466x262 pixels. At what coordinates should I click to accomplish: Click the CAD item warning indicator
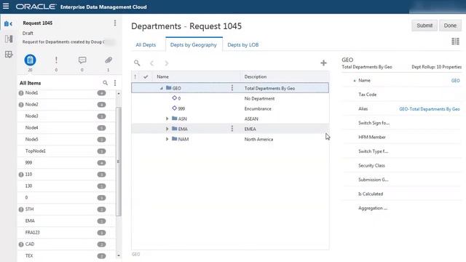21,245
